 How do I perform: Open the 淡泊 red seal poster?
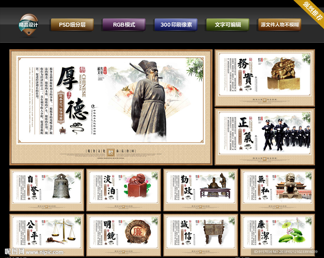pos(124,190)
